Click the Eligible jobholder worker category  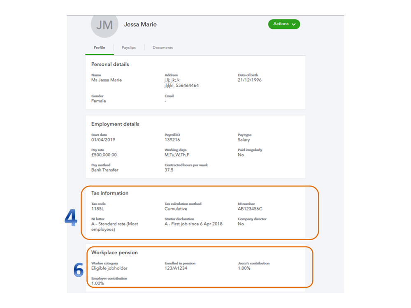tap(109, 268)
